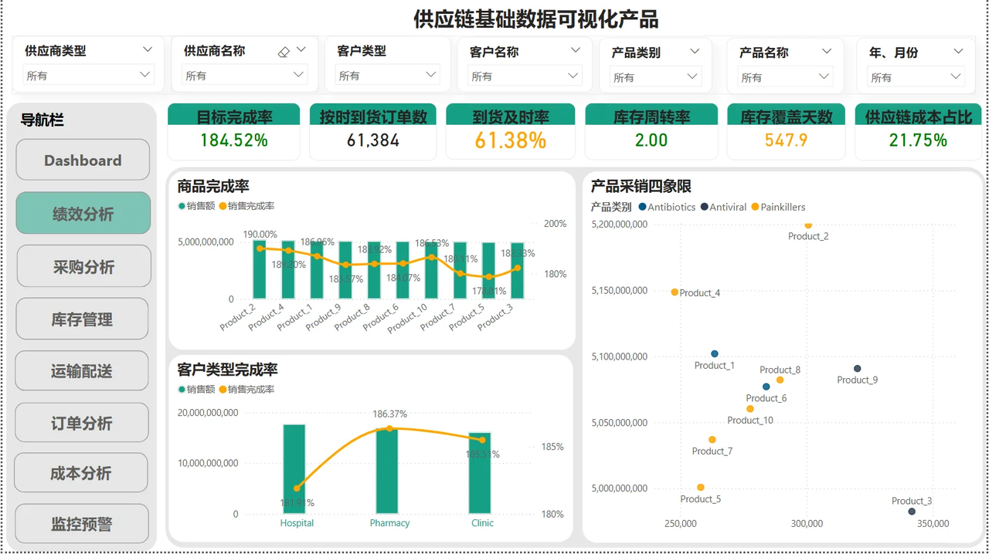Switch to the 采购分析 page
This screenshot has width=989, height=554.
pyautogui.click(x=83, y=266)
